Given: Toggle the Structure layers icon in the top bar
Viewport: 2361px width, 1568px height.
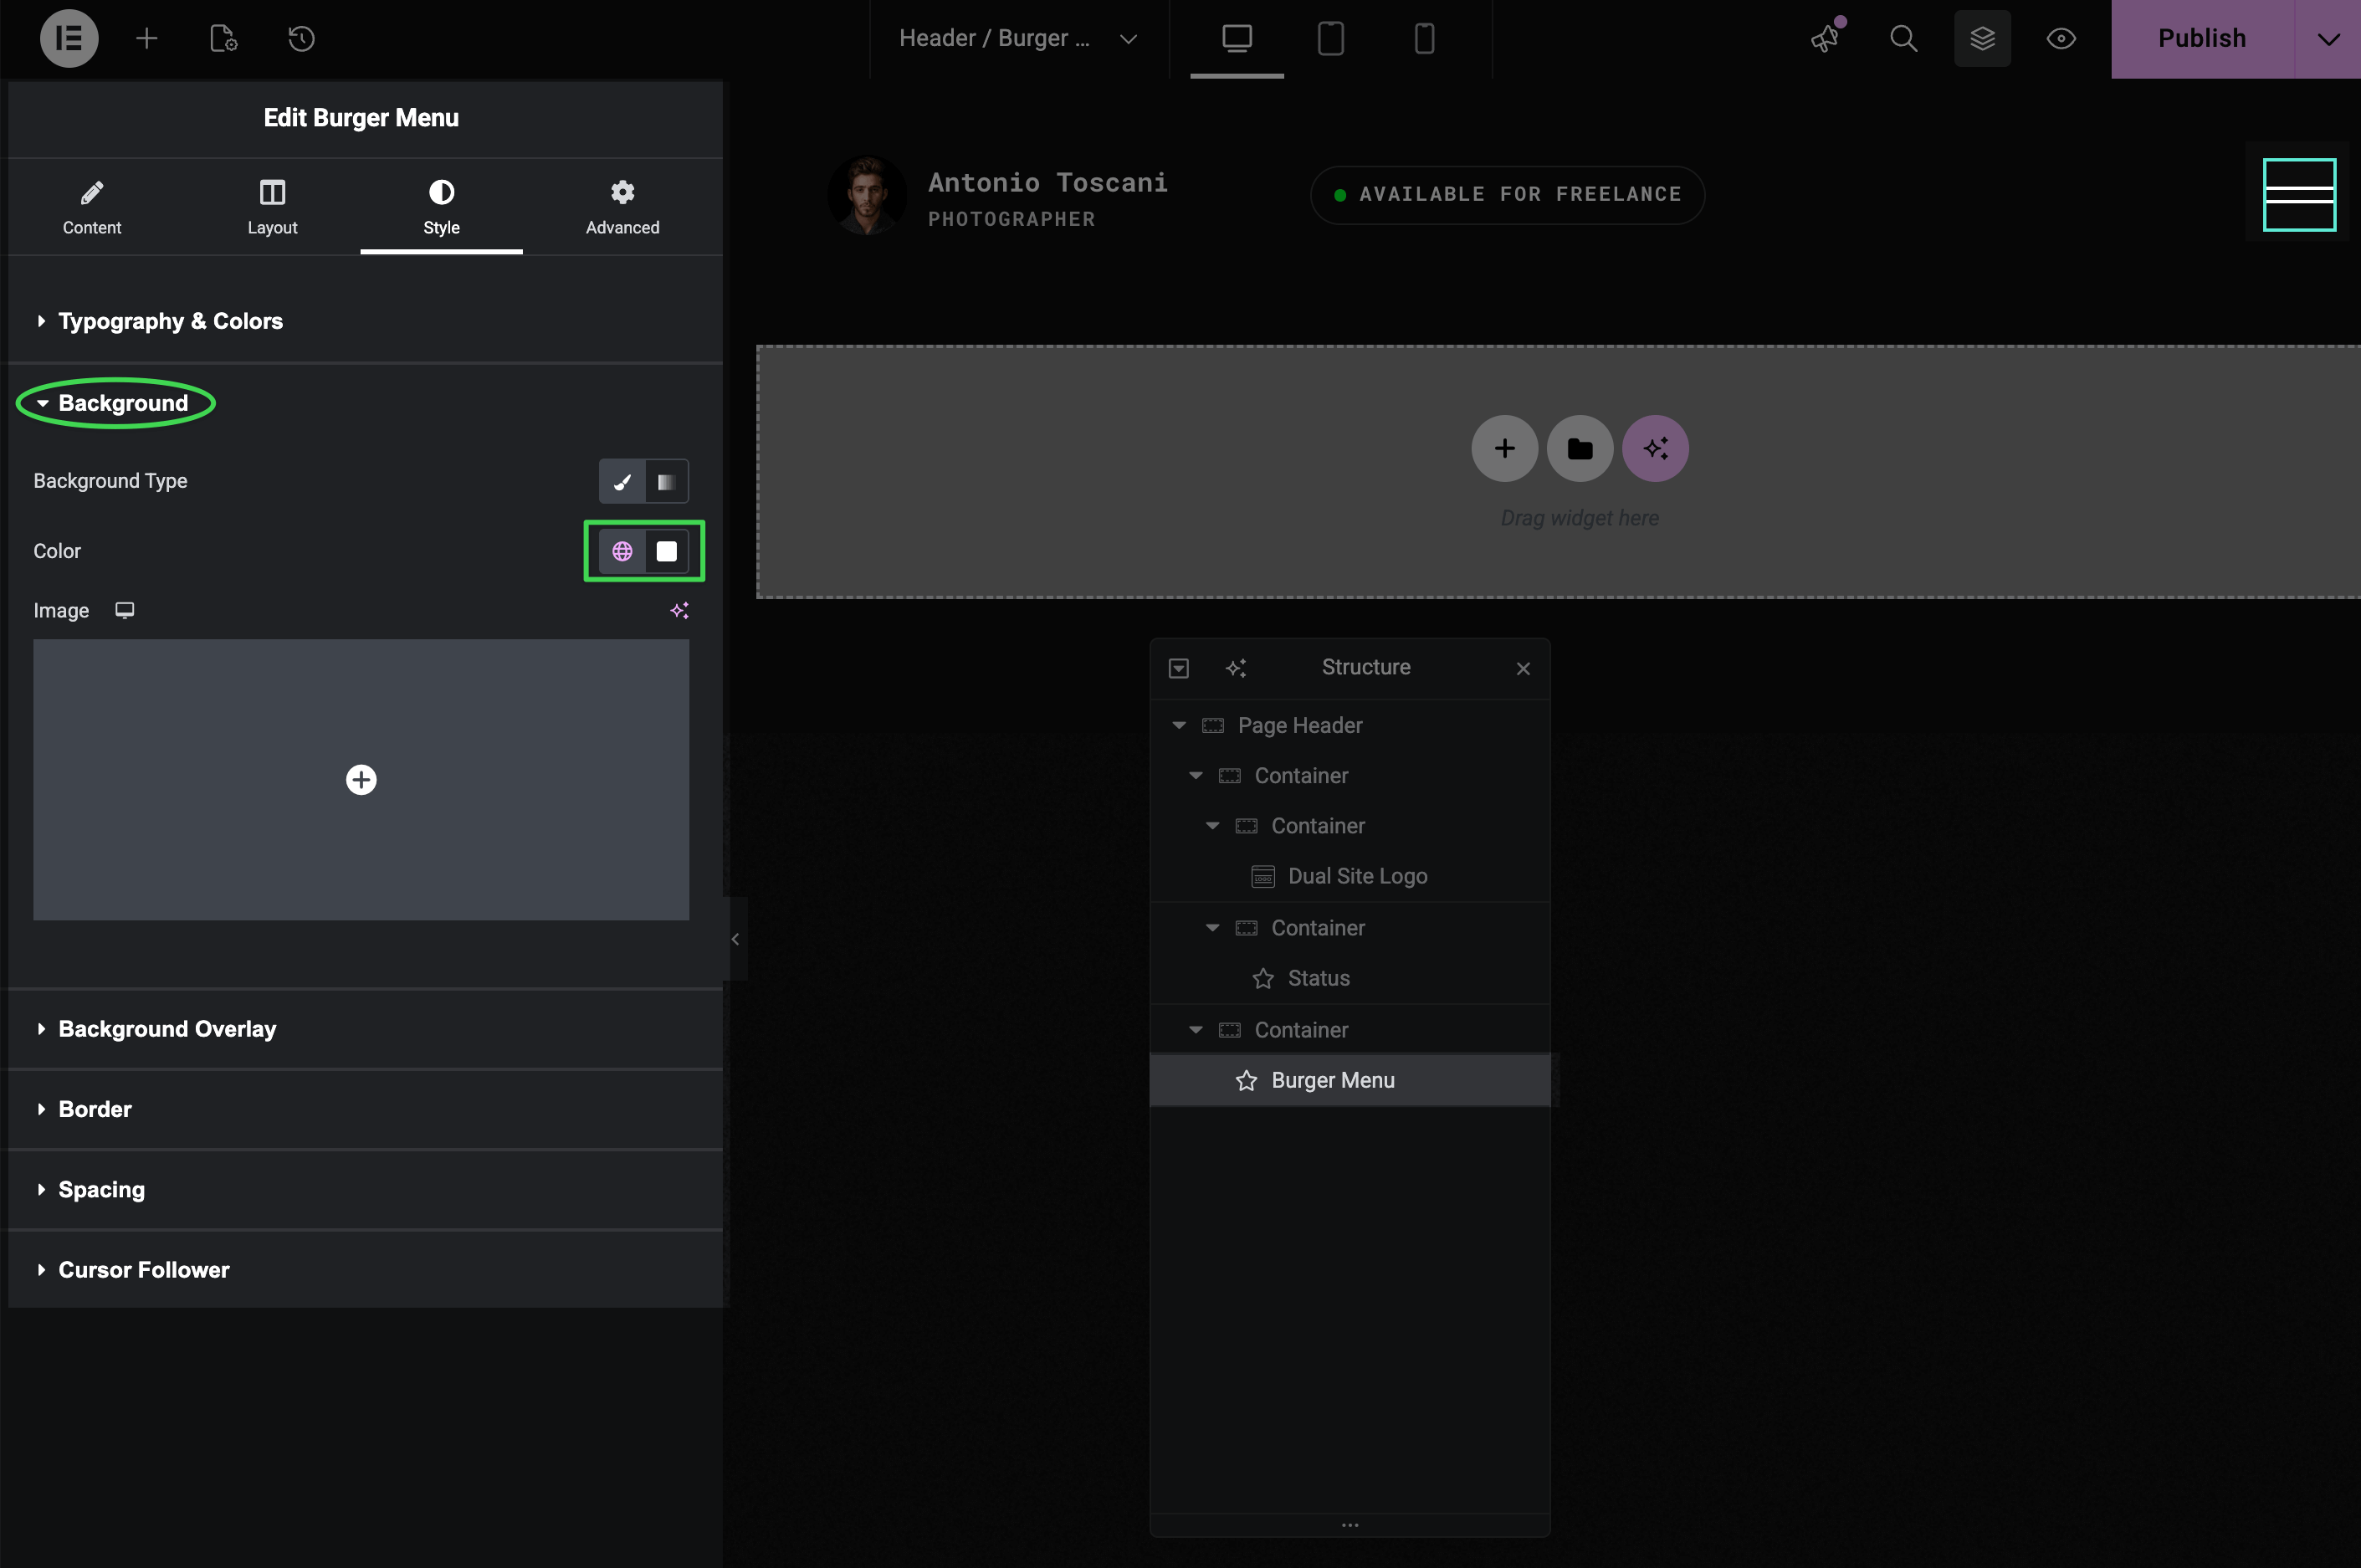Looking at the screenshot, I should 1982,39.
